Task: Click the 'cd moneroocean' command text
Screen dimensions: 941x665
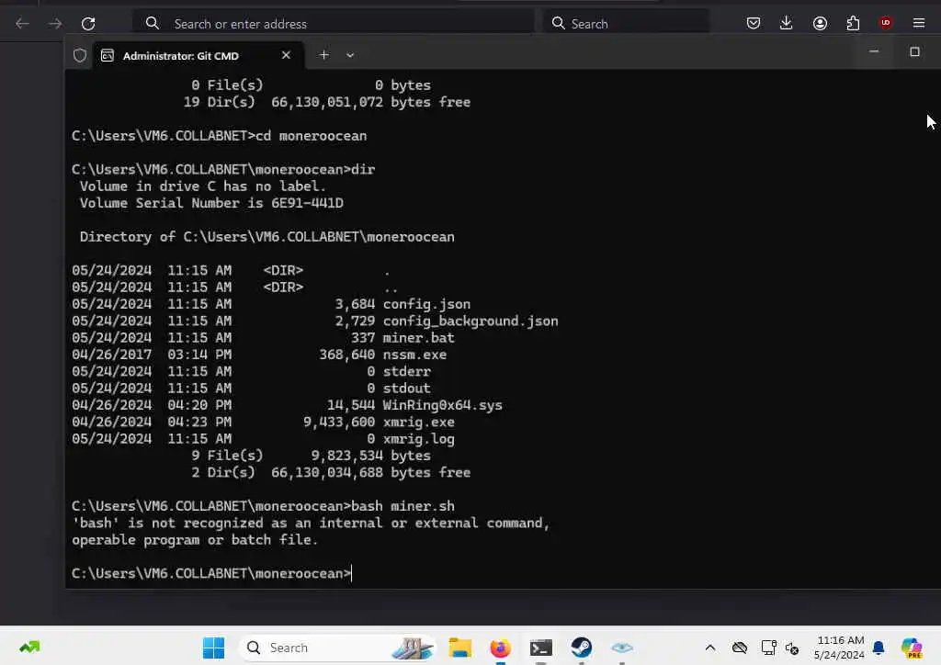Action: pyautogui.click(x=312, y=136)
